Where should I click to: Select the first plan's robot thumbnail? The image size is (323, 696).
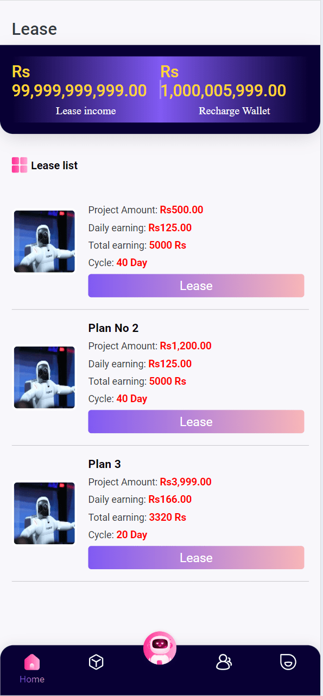click(45, 242)
